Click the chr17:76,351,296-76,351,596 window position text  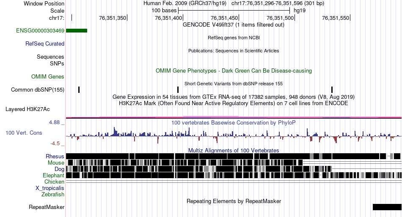[278, 3]
